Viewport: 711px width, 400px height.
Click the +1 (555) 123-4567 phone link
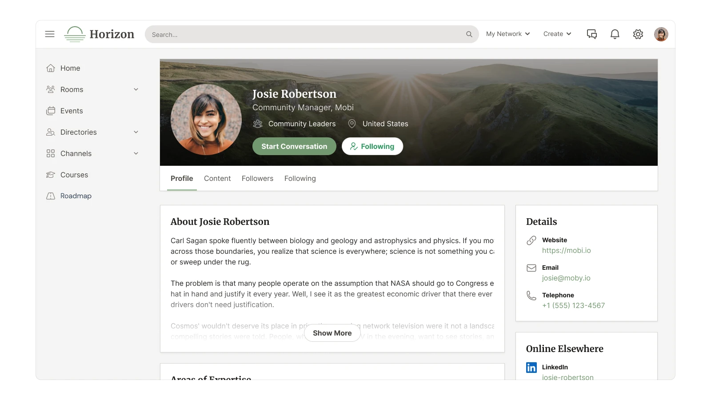click(574, 306)
